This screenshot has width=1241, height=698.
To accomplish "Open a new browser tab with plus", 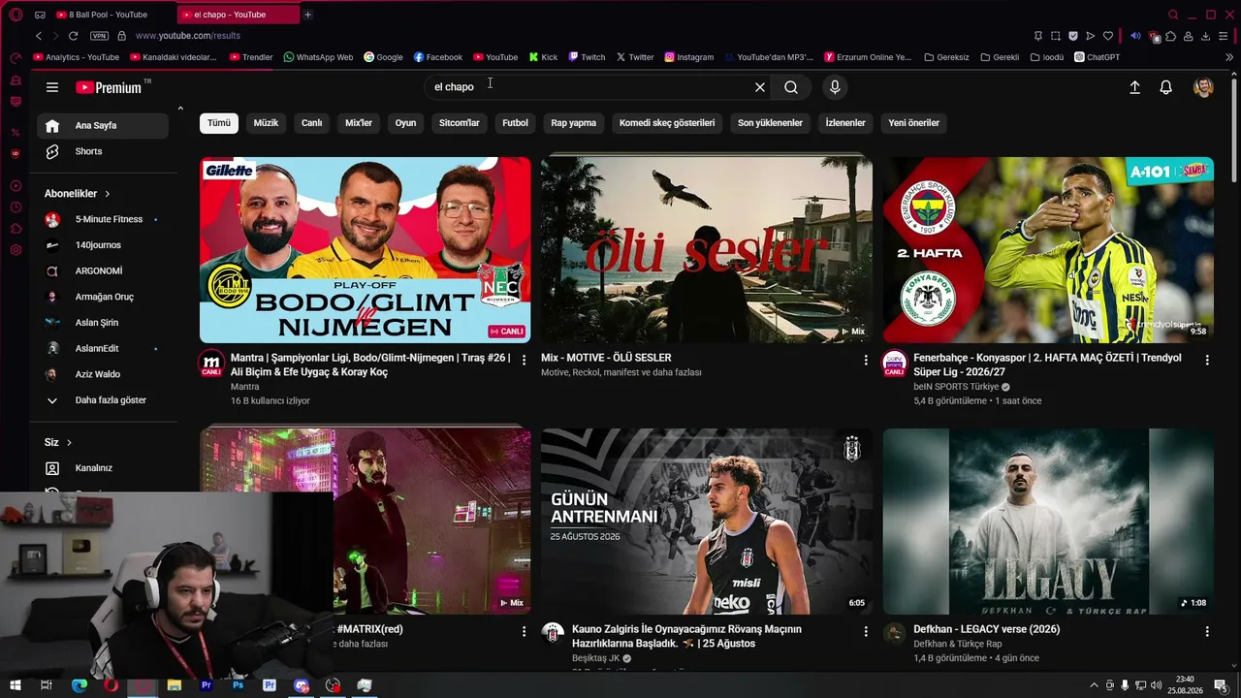I will point(307,15).
